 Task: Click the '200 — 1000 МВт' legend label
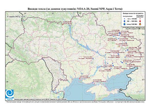click(132, 21)
